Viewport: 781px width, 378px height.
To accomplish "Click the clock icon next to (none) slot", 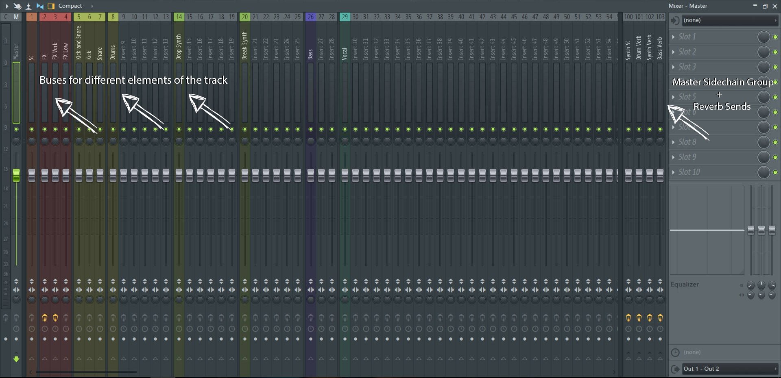I will [x=675, y=352].
